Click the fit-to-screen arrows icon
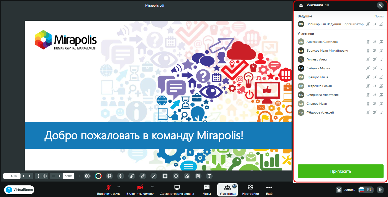The width and height of the screenshot is (388, 197). [39, 176]
